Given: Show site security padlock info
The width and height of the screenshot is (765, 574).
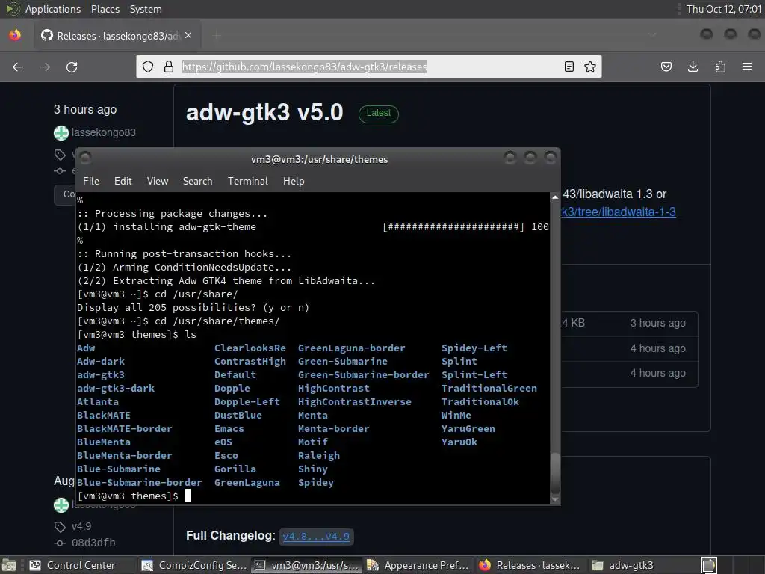Looking at the screenshot, I should [169, 67].
